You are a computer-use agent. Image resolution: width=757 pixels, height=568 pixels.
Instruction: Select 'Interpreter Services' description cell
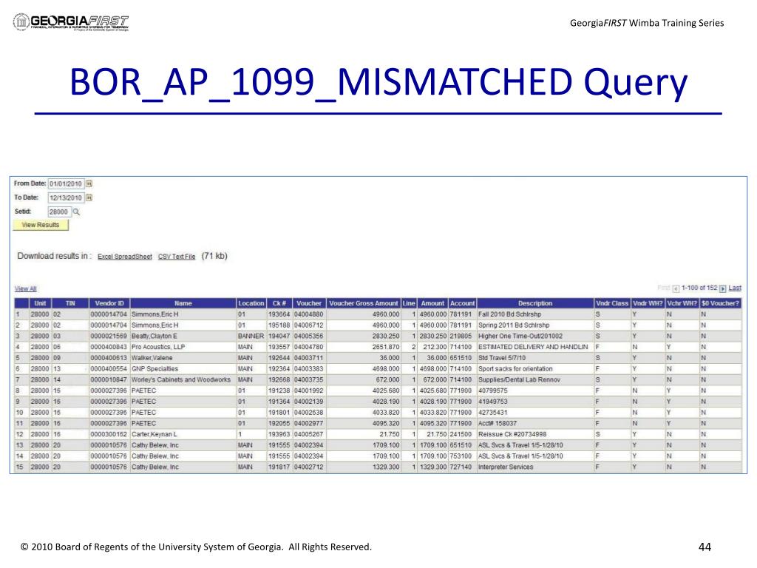(535, 467)
